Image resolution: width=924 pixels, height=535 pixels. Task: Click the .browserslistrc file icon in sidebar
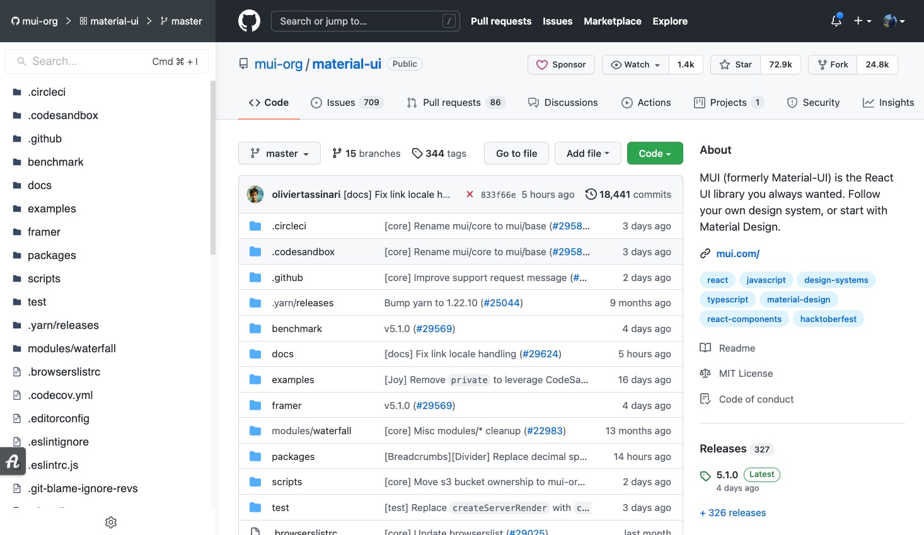point(17,372)
